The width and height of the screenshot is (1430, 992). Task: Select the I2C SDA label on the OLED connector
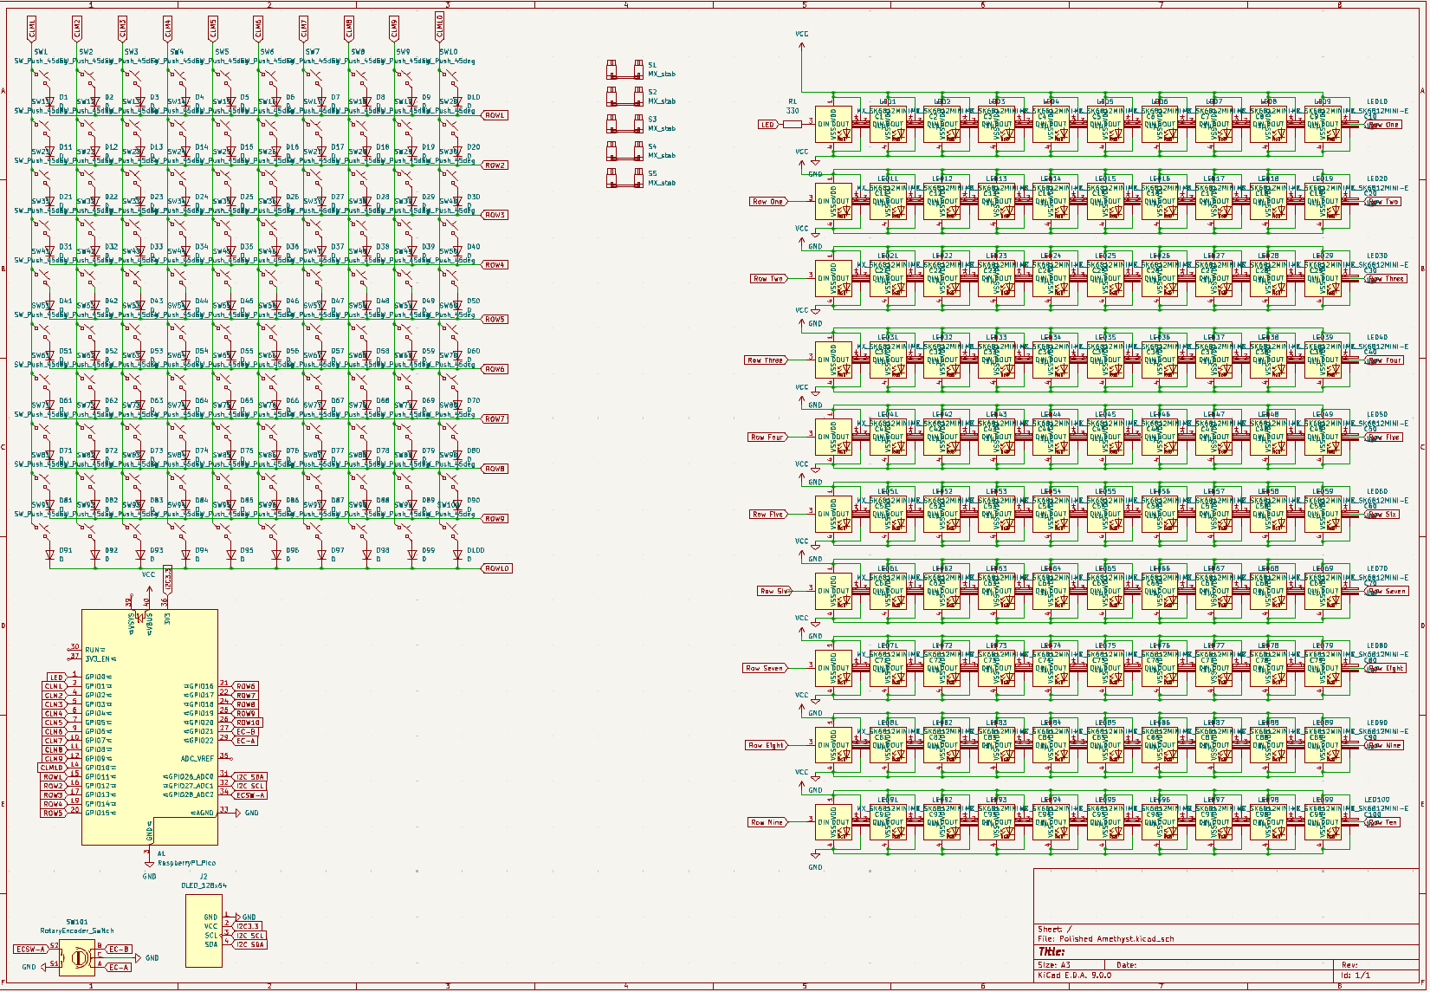pos(251,944)
